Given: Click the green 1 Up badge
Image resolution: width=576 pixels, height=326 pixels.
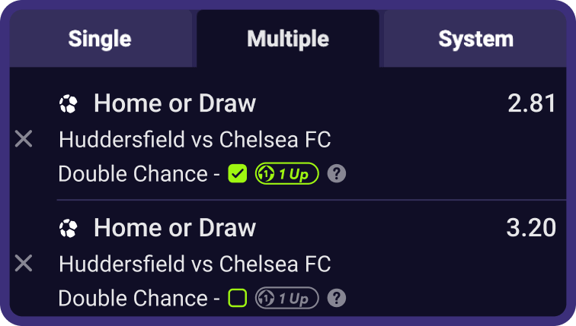Looking at the screenshot, I should click(287, 173).
